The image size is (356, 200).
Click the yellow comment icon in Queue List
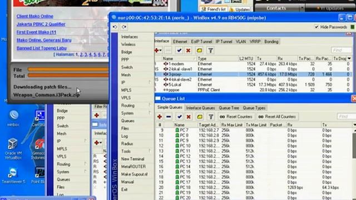[x=200, y=117]
